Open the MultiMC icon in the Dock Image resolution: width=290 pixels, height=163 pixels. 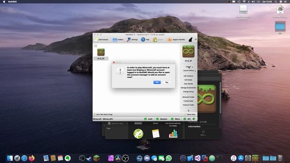click(255, 158)
